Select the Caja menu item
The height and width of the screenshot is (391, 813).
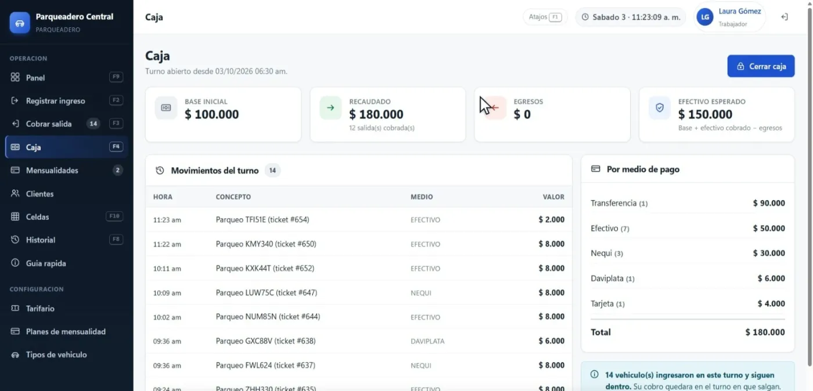point(66,147)
